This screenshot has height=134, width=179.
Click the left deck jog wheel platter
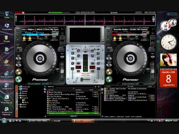coord(40,58)
